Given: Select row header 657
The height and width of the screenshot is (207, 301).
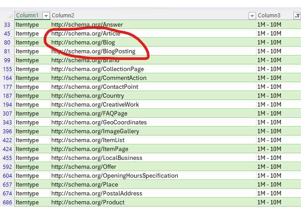Looking at the screenshot, I should 7,184.
